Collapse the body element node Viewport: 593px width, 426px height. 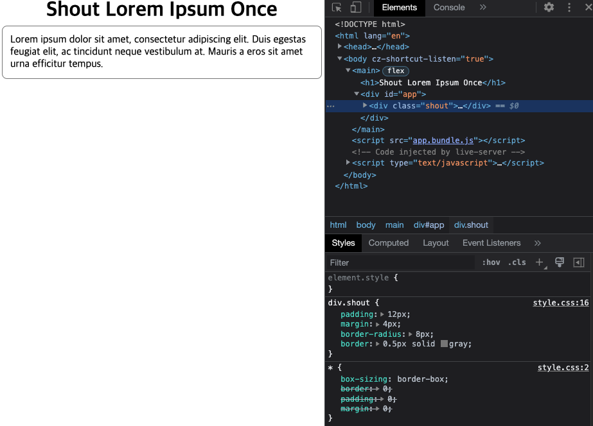coord(339,58)
